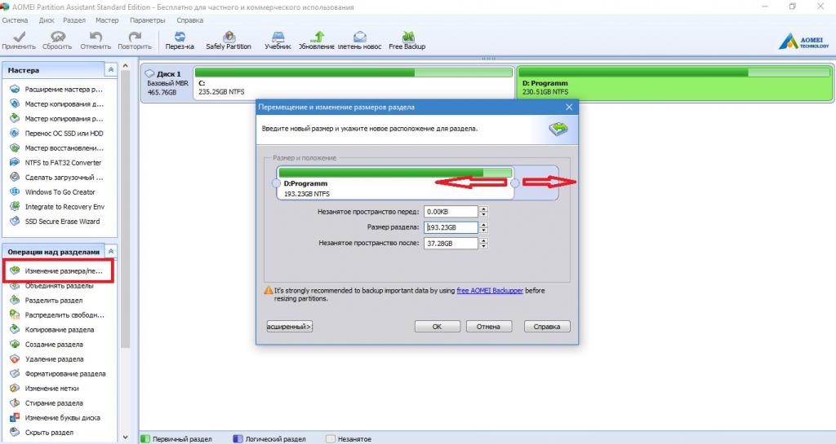This screenshot has height=444, width=836.
Task: Select the Диск 1 disk header
Action: 167,82
